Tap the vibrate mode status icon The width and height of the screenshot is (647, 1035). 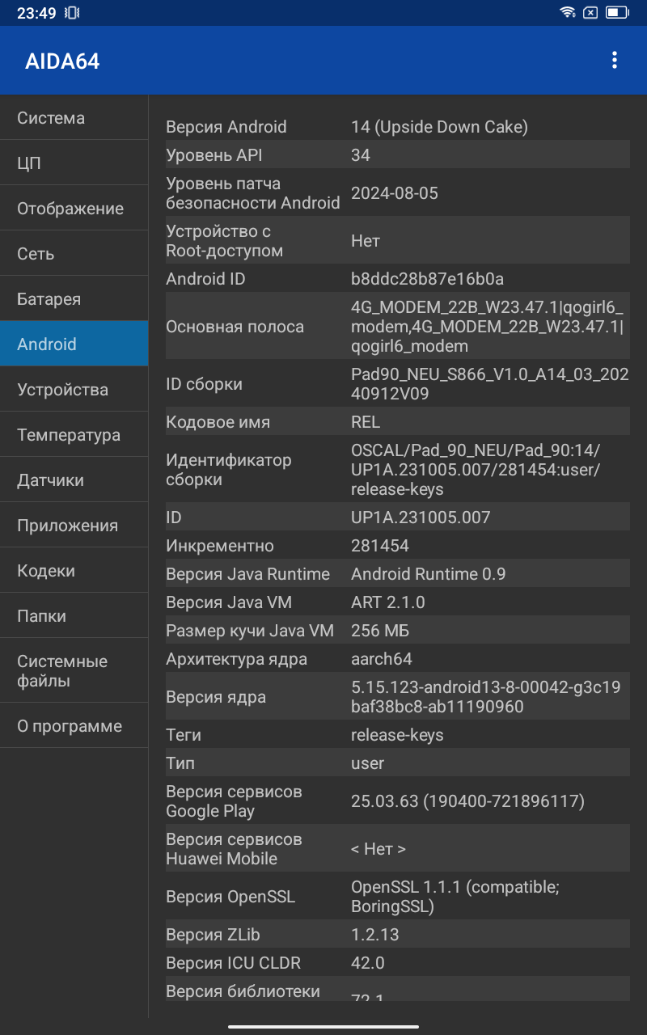point(72,12)
